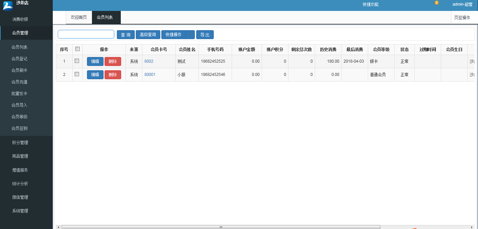Click 编辑 for member card 8002
This screenshot has width=478, height=229.
point(95,61)
